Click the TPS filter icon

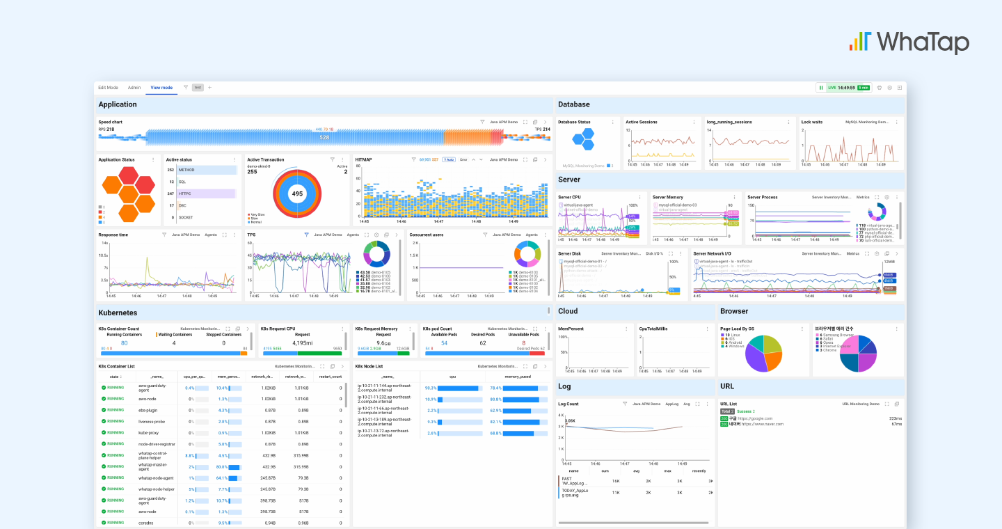[x=306, y=235]
